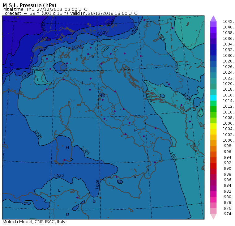Image resolution: width=235 pixels, height=226 pixels.
Task: Click the 1032. legend value
Action: [x=228, y=49]
